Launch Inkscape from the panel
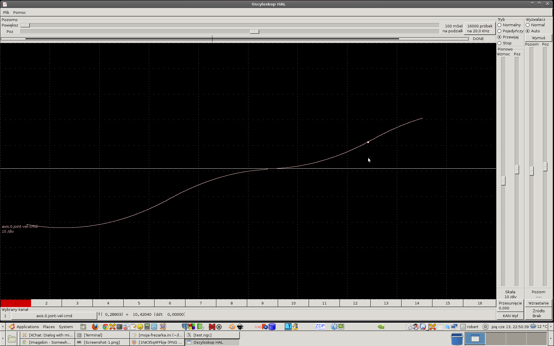This screenshot has width=554, height=346. 240,327
